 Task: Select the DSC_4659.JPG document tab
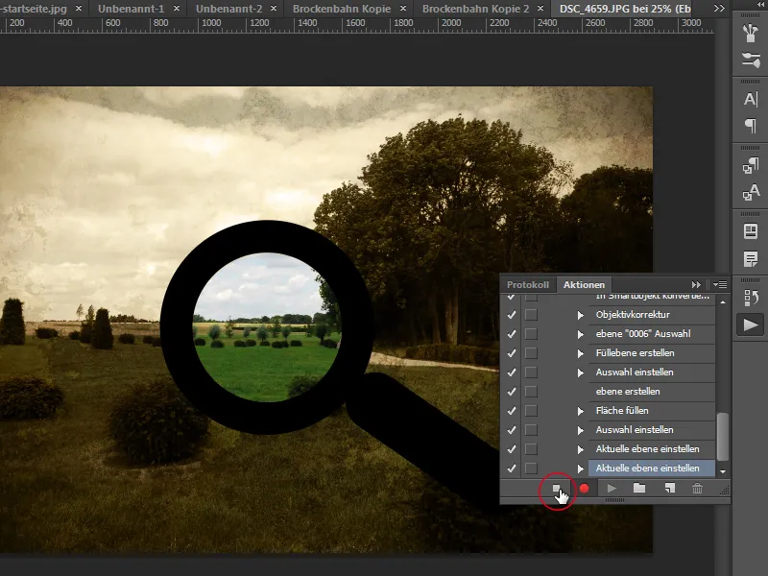pos(625,9)
